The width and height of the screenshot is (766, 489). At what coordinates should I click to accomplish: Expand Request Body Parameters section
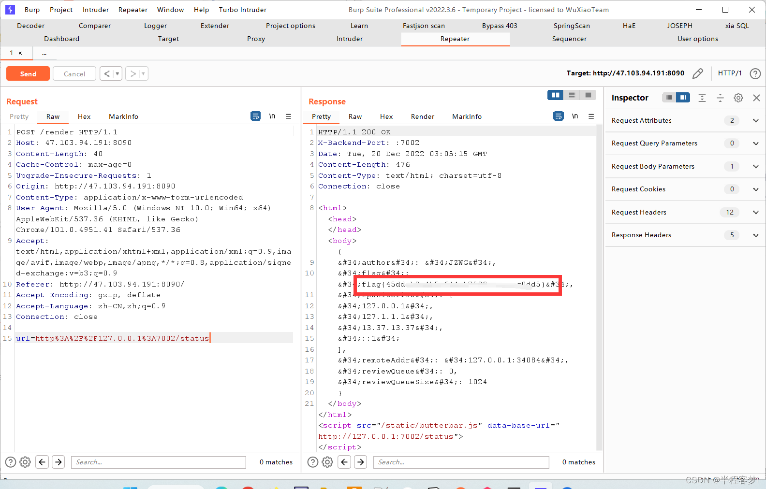pos(755,166)
